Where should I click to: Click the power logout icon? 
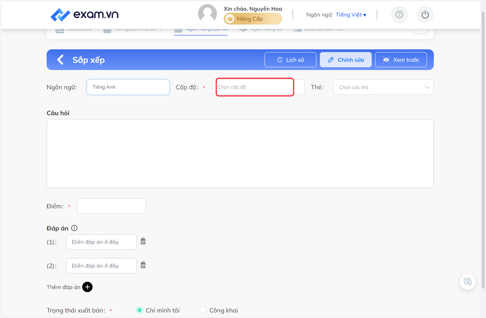[425, 15]
